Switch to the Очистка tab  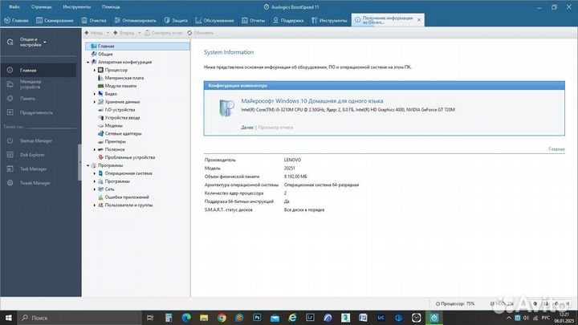click(x=94, y=20)
